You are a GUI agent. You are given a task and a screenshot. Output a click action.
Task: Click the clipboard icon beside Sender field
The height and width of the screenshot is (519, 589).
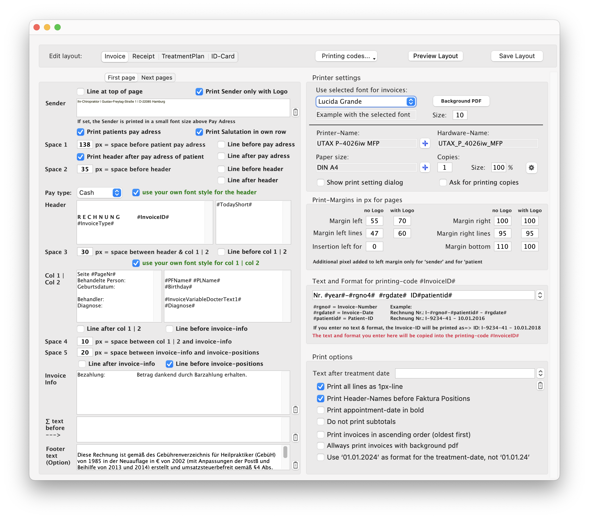tap(295, 112)
